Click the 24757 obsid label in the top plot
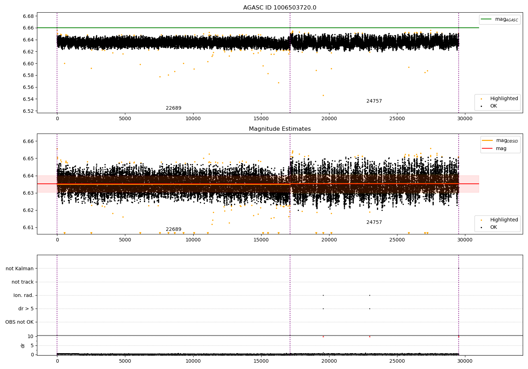 click(x=374, y=101)
